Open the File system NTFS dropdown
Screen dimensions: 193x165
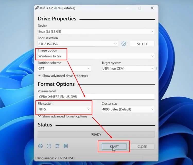coord(64,109)
